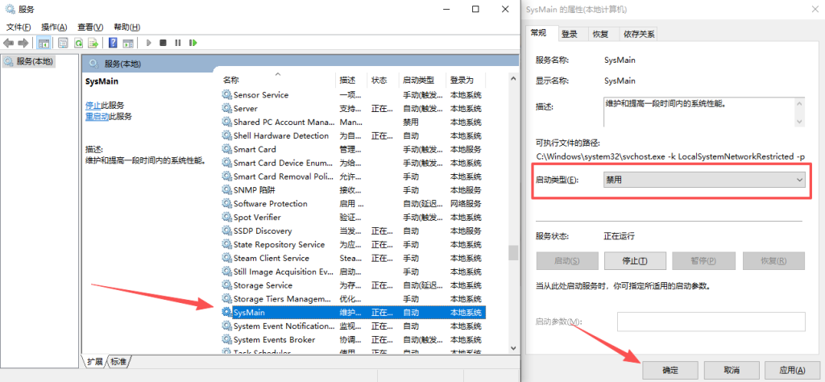Click the Refresh toolbar icon

point(79,43)
